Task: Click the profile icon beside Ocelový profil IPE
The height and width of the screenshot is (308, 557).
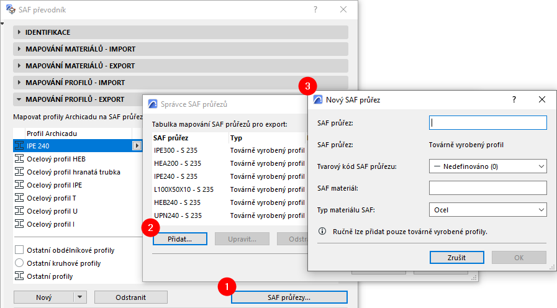Action: point(19,184)
